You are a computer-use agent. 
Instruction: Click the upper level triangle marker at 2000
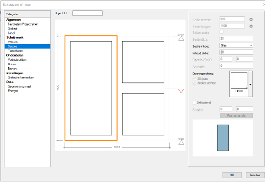coord(181,39)
